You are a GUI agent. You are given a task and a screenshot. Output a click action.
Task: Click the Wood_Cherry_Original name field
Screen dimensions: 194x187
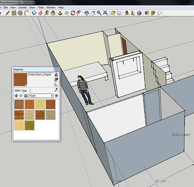click(x=40, y=74)
